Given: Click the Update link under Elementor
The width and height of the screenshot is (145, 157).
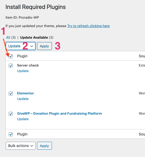Looking at the screenshot, I should point(23,99).
